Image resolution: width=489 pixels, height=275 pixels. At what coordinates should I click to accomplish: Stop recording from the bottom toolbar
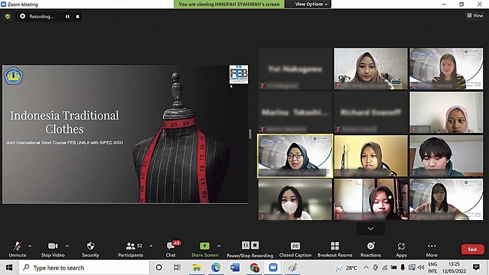click(255, 246)
